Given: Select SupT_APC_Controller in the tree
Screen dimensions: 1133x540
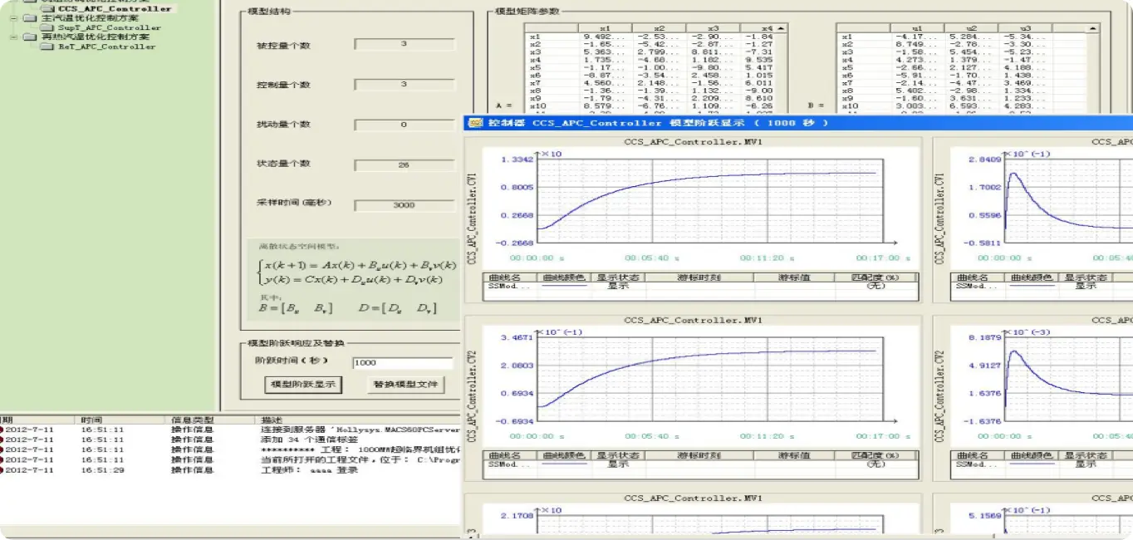Looking at the screenshot, I should tap(109, 27).
